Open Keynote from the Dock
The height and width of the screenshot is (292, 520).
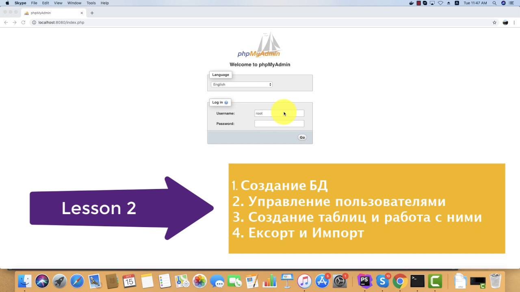pyautogui.click(x=287, y=281)
